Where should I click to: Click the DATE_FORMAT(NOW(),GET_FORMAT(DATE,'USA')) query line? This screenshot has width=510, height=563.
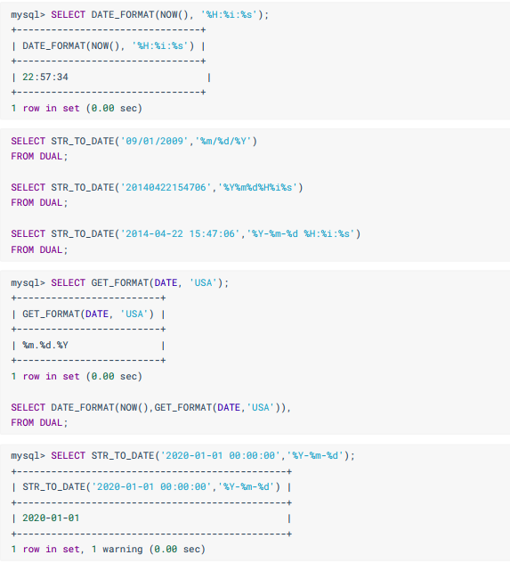150,407
